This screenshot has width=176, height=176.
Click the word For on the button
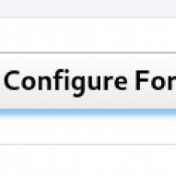click(x=155, y=81)
